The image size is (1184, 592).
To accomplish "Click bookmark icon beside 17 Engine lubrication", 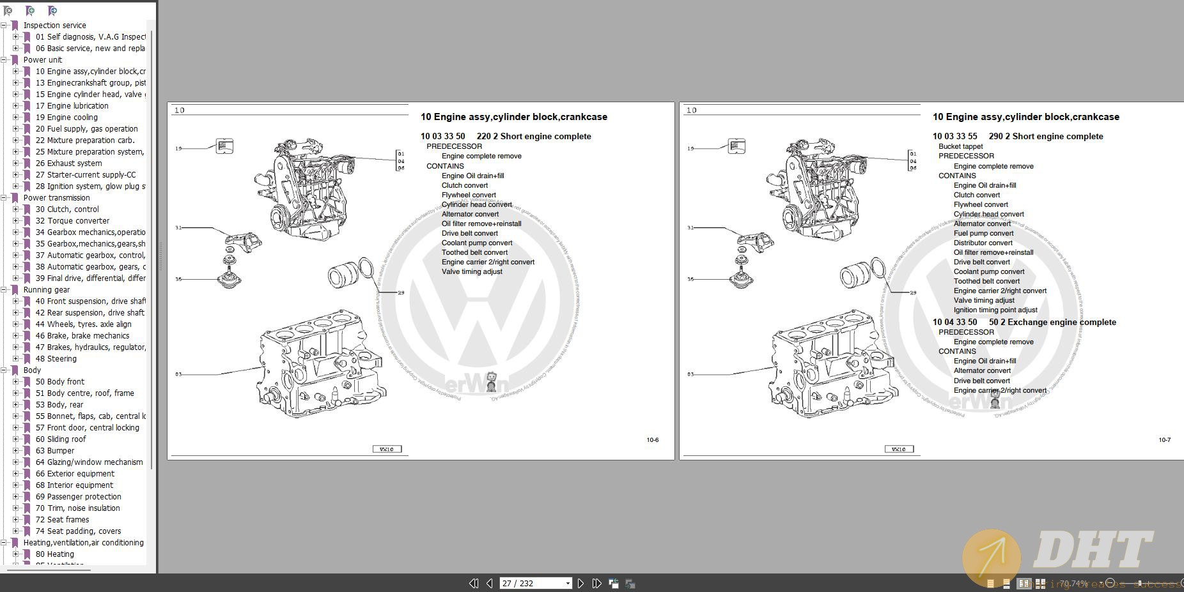I will [x=27, y=106].
